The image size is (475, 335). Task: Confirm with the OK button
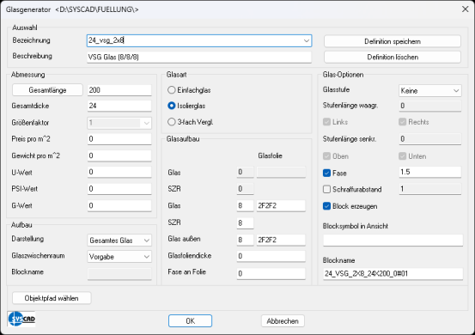pos(190,320)
